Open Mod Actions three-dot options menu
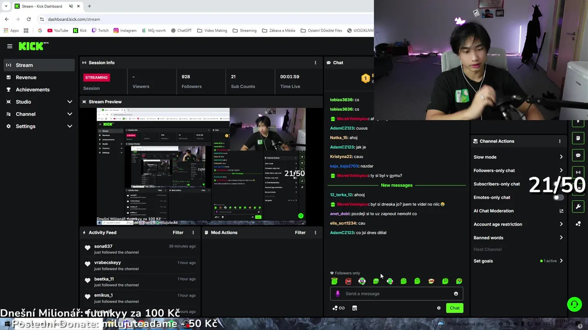 315,232
